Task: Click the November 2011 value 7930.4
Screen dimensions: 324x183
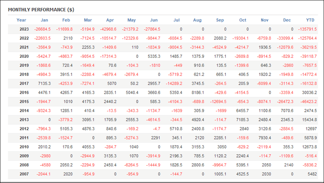Action: coord(265,138)
